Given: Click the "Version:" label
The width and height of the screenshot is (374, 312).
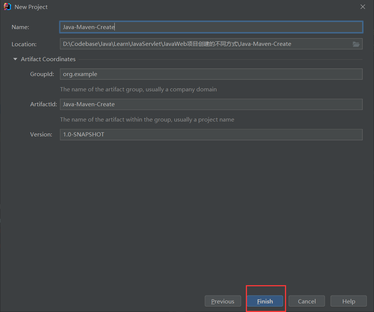Looking at the screenshot, I should (41, 135).
